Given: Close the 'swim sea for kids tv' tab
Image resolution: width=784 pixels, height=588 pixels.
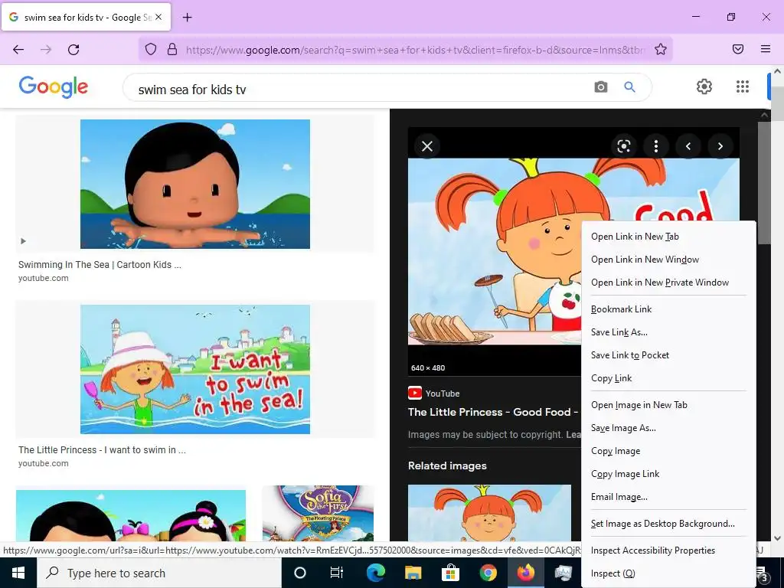Looking at the screenshot, I should coord(158,17).
